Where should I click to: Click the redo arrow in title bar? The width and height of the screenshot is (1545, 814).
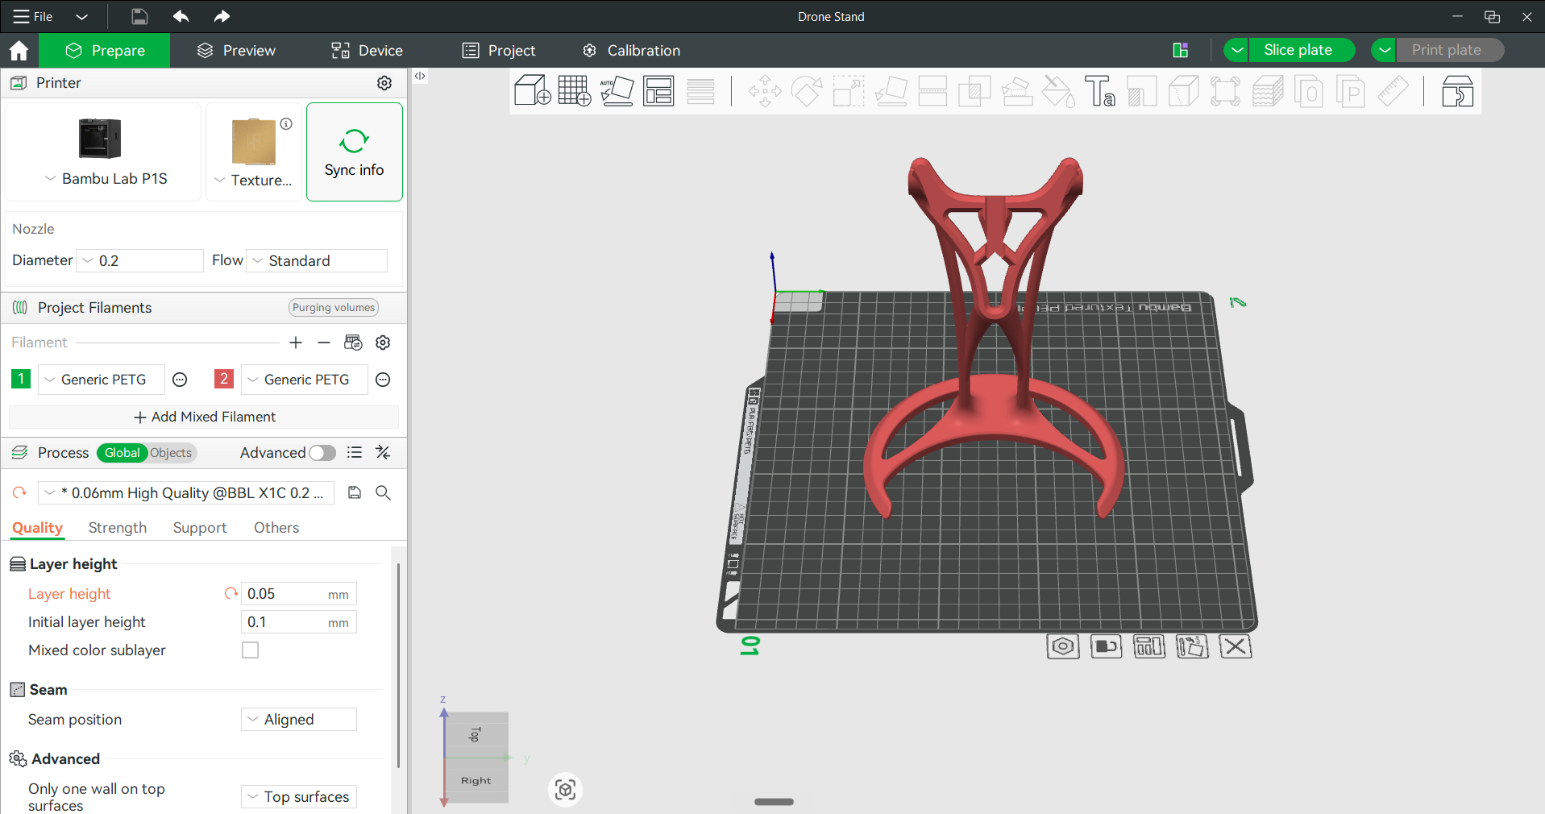pyautogui.click(x=222, y=16)
